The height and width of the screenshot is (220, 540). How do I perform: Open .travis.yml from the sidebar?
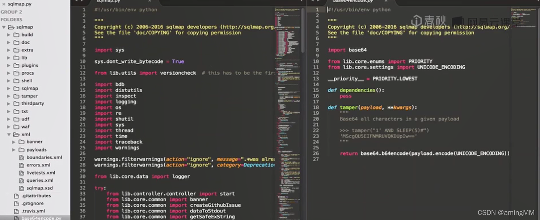pyautogui.click(x=33, y=211)
